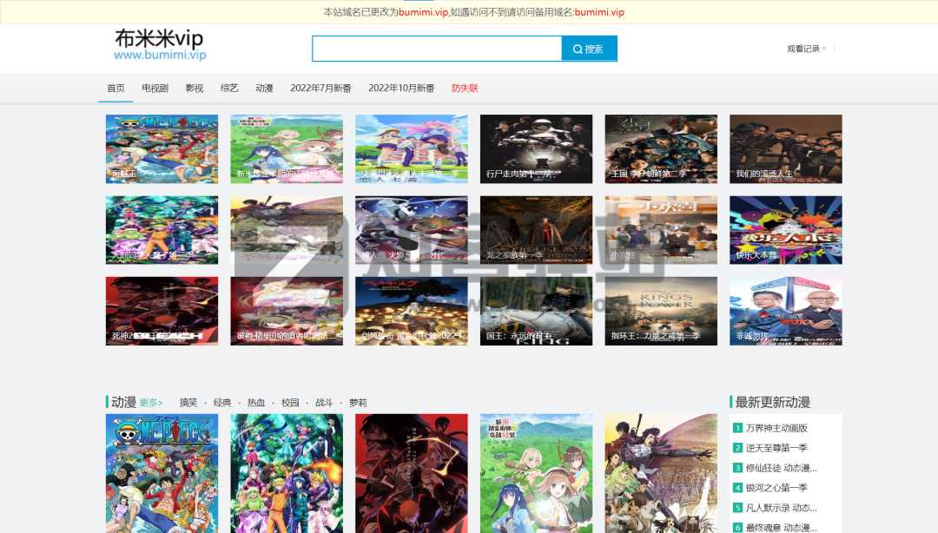Go to the 首页 menu item
The height and width of the screenshot is (533, 938).
[115, 88]
